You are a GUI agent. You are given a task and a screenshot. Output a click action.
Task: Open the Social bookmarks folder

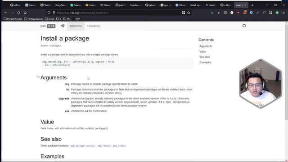(49, 19)
